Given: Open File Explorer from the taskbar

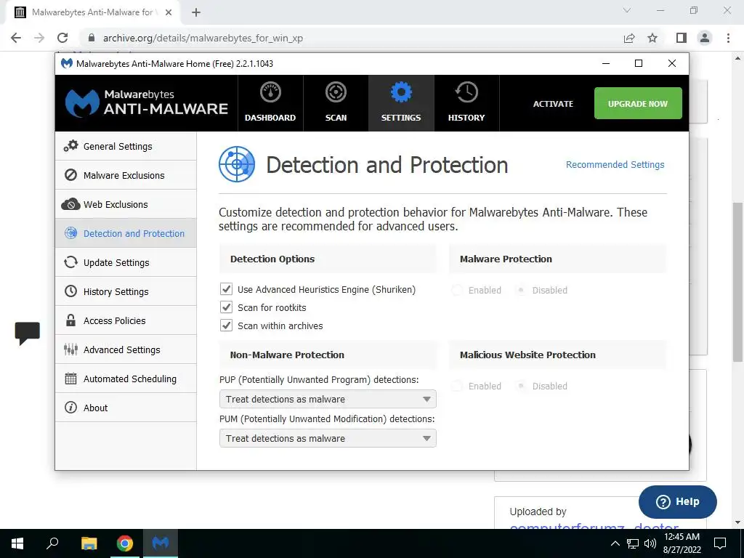Looking at the screenshot, I should coord(89,543).
